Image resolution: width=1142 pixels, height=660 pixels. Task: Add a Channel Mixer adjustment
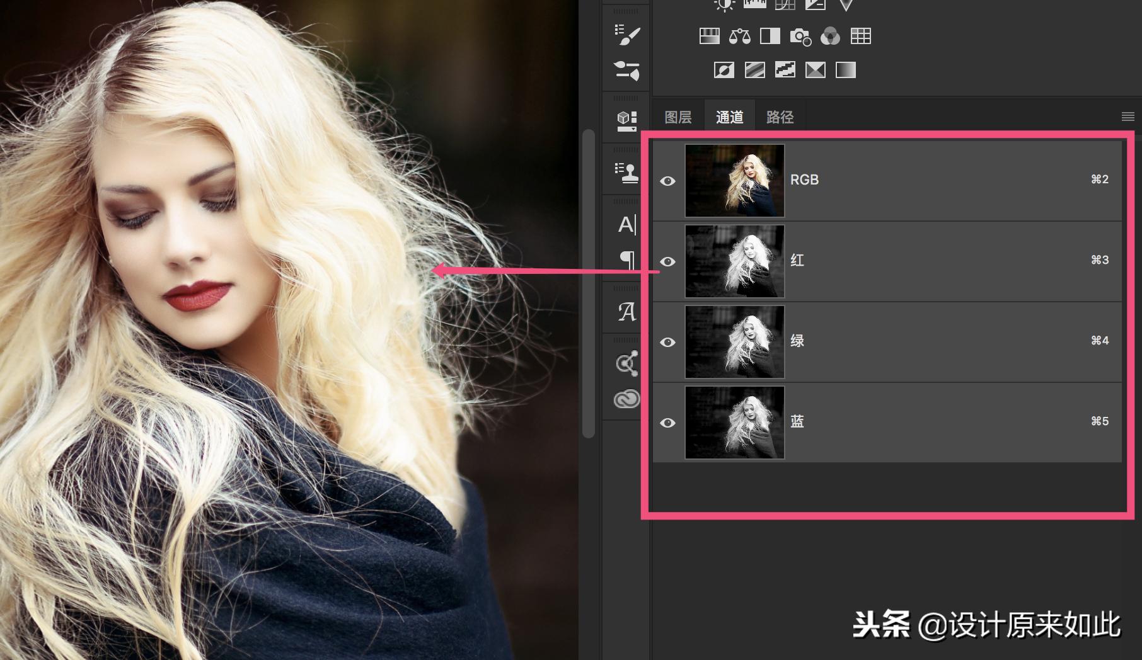830,37
